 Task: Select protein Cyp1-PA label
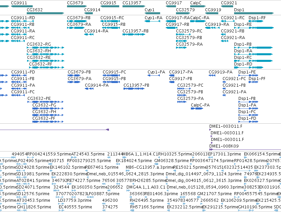(156, 72)
